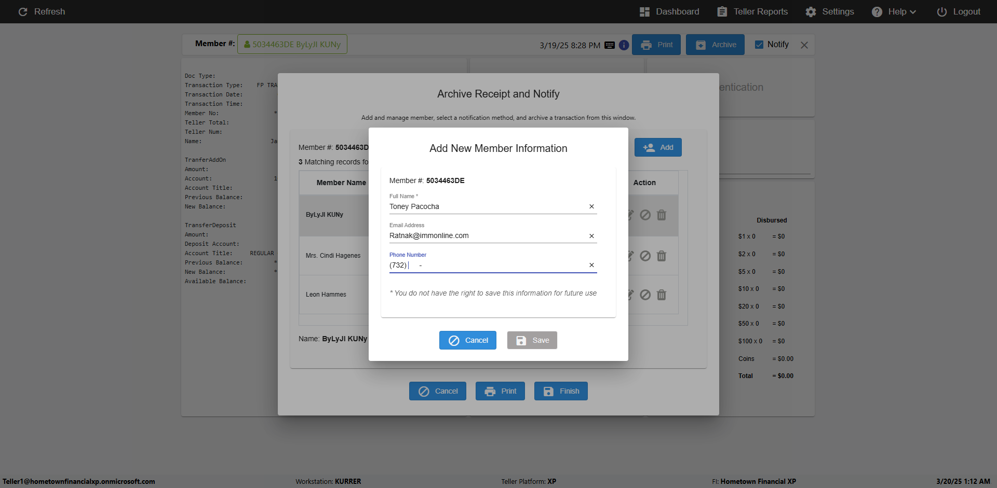This screenshot has width=997, height=488.
Task: Click the Disbursed heading
Action: click(772, 220)
